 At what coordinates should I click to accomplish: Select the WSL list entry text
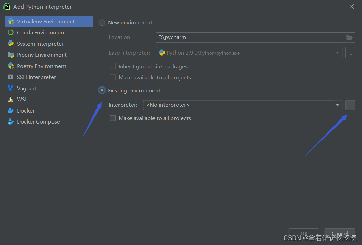click(22, 100)
